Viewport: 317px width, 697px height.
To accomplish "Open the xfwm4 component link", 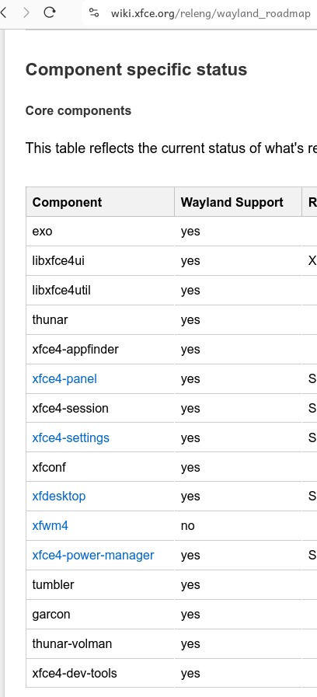I will click(51, 526).
